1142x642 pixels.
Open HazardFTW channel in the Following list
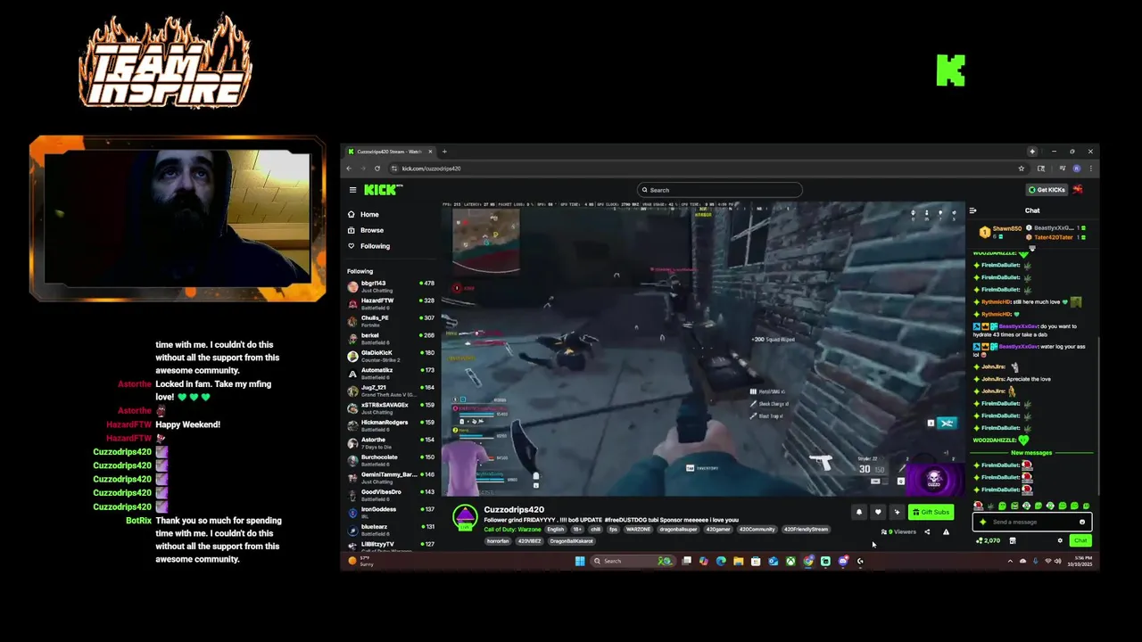tap(391, 303)
